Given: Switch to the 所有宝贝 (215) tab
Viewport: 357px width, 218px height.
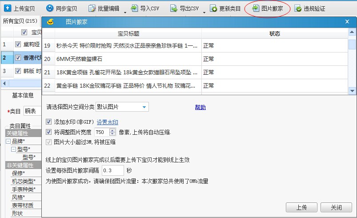Looking at the screenshot, I should coord(20,21).
